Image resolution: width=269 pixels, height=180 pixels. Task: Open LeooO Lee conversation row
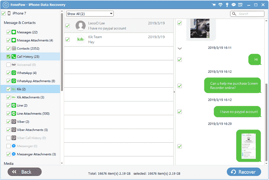(119, 26)
